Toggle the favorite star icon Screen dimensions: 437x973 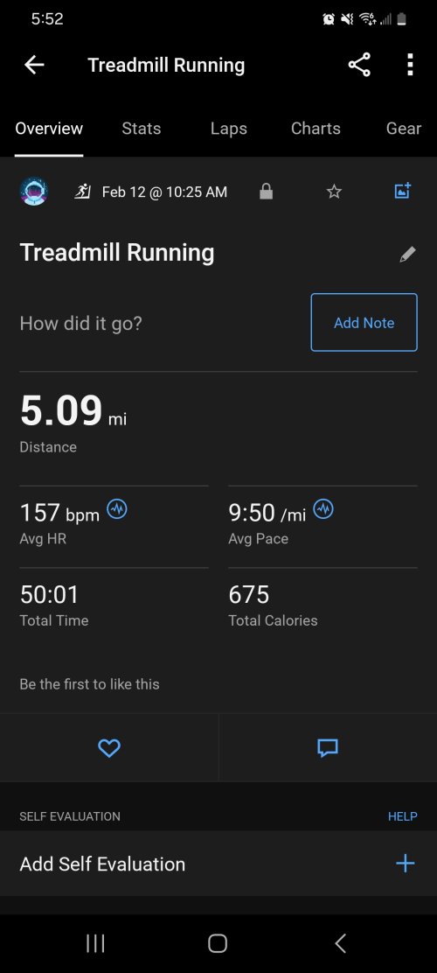[x=334, y=192]
